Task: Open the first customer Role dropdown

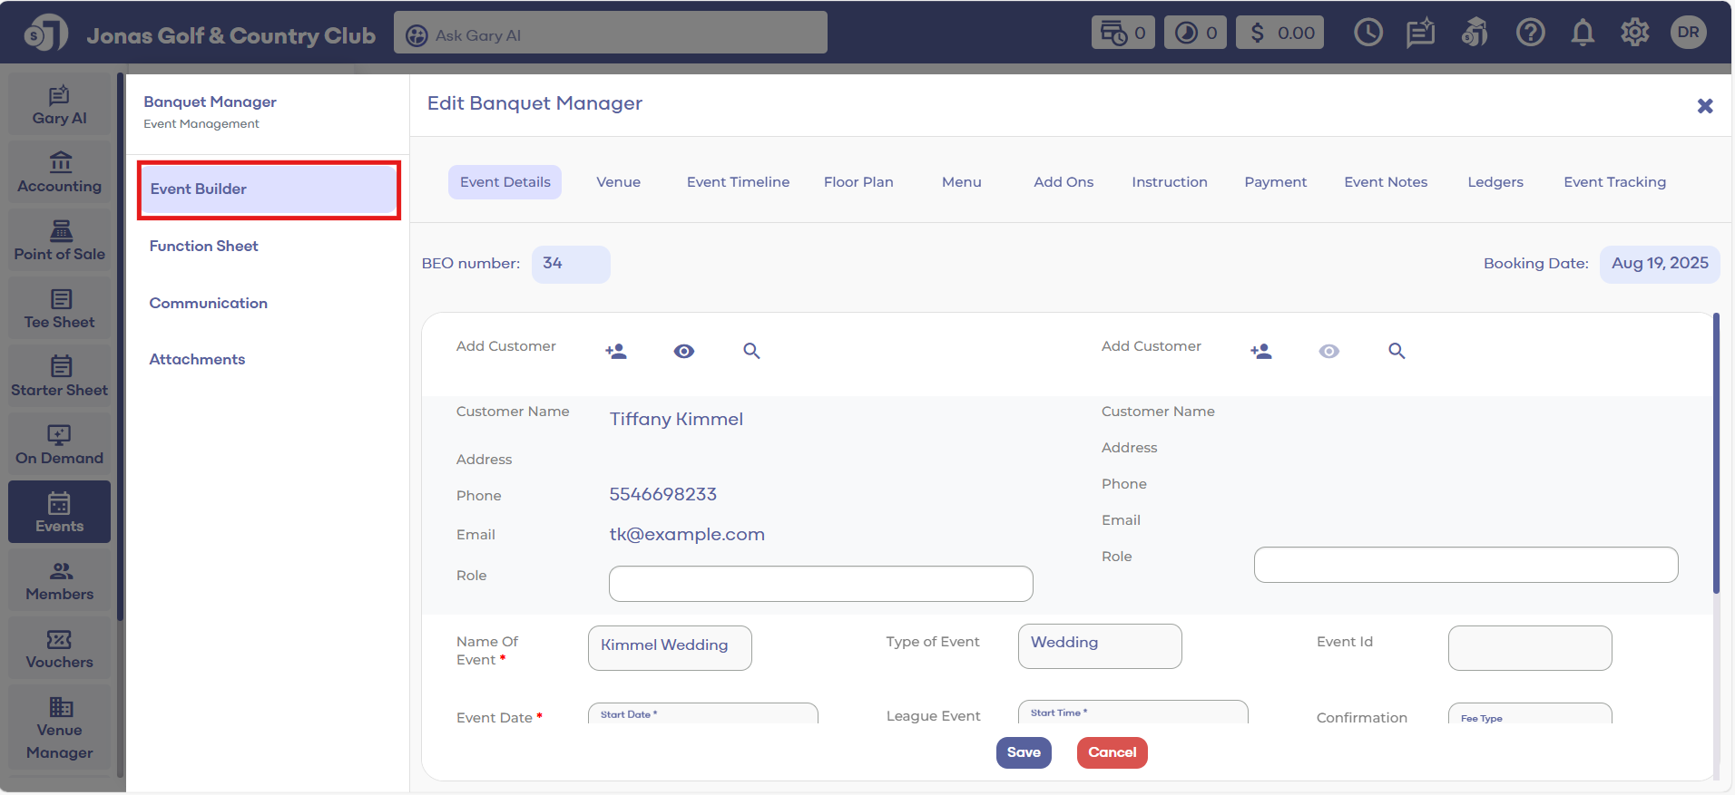Action: click(820, 584)
